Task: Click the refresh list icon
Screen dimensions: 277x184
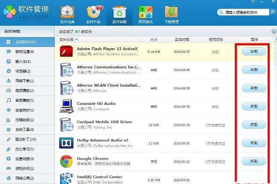Action: coord(274,31)
